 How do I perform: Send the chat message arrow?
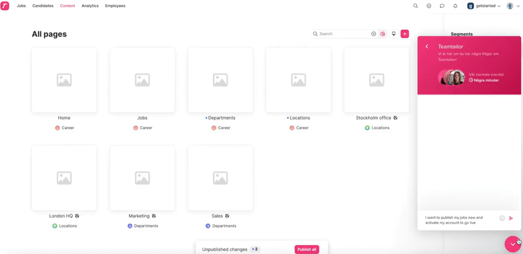click(511, 218)
